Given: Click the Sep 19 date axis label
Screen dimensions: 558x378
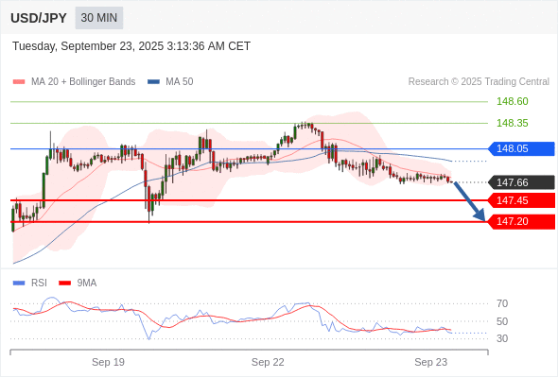Looking at the screenshot, I should (108, 362).
